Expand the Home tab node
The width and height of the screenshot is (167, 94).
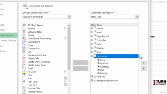point(92,28)
